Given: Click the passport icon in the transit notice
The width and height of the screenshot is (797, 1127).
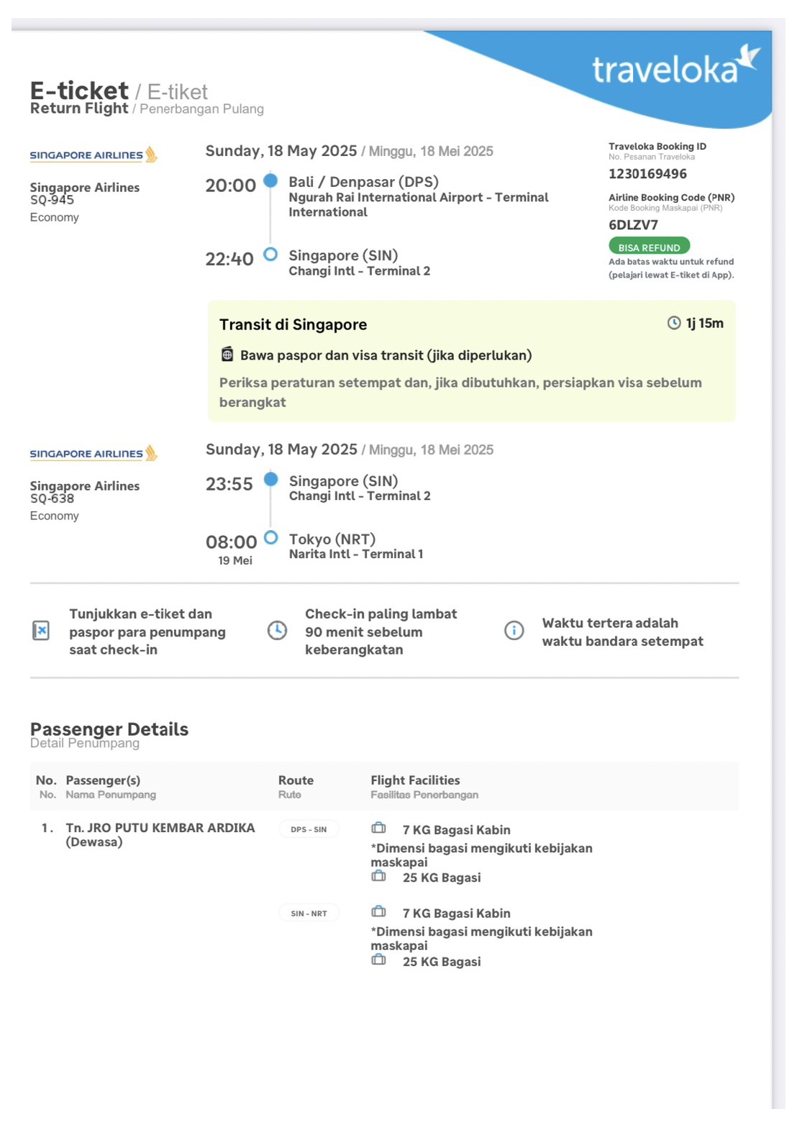Looking at the screenshot, I should (x=227, y=354).
